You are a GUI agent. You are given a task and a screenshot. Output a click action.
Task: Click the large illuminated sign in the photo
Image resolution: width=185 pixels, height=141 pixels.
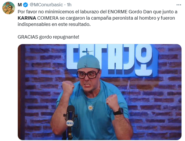click(112, 60)
